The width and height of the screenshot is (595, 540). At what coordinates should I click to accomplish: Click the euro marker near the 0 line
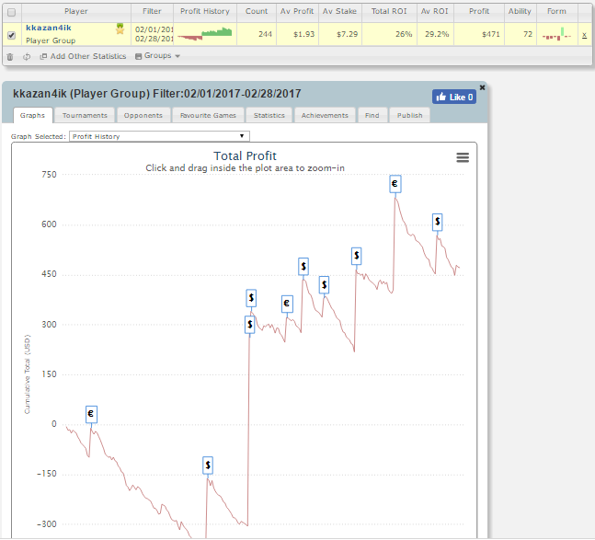click(91, 414)
